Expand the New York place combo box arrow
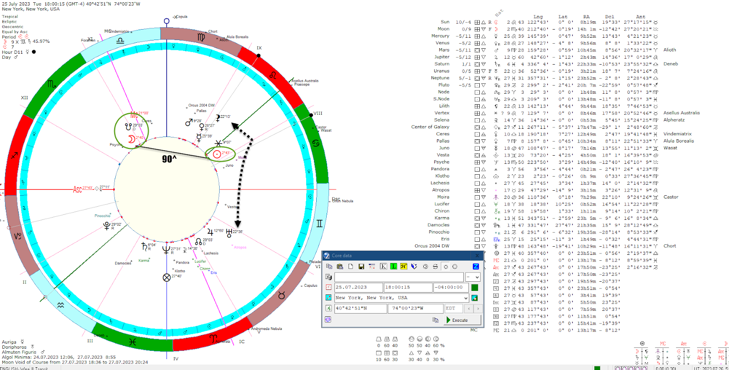The width and height of the screenshot is (729, 370). click(466, 298)
